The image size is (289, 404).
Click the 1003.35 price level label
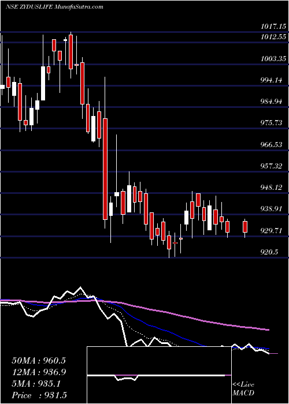pyautogui.click(x=273, y=59)
